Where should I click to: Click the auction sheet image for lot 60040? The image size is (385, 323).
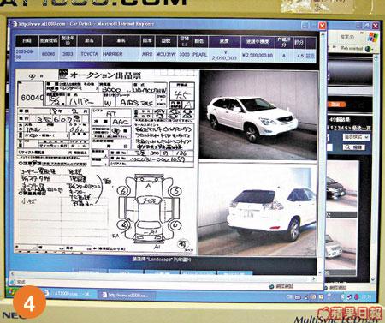pos(105,161)
